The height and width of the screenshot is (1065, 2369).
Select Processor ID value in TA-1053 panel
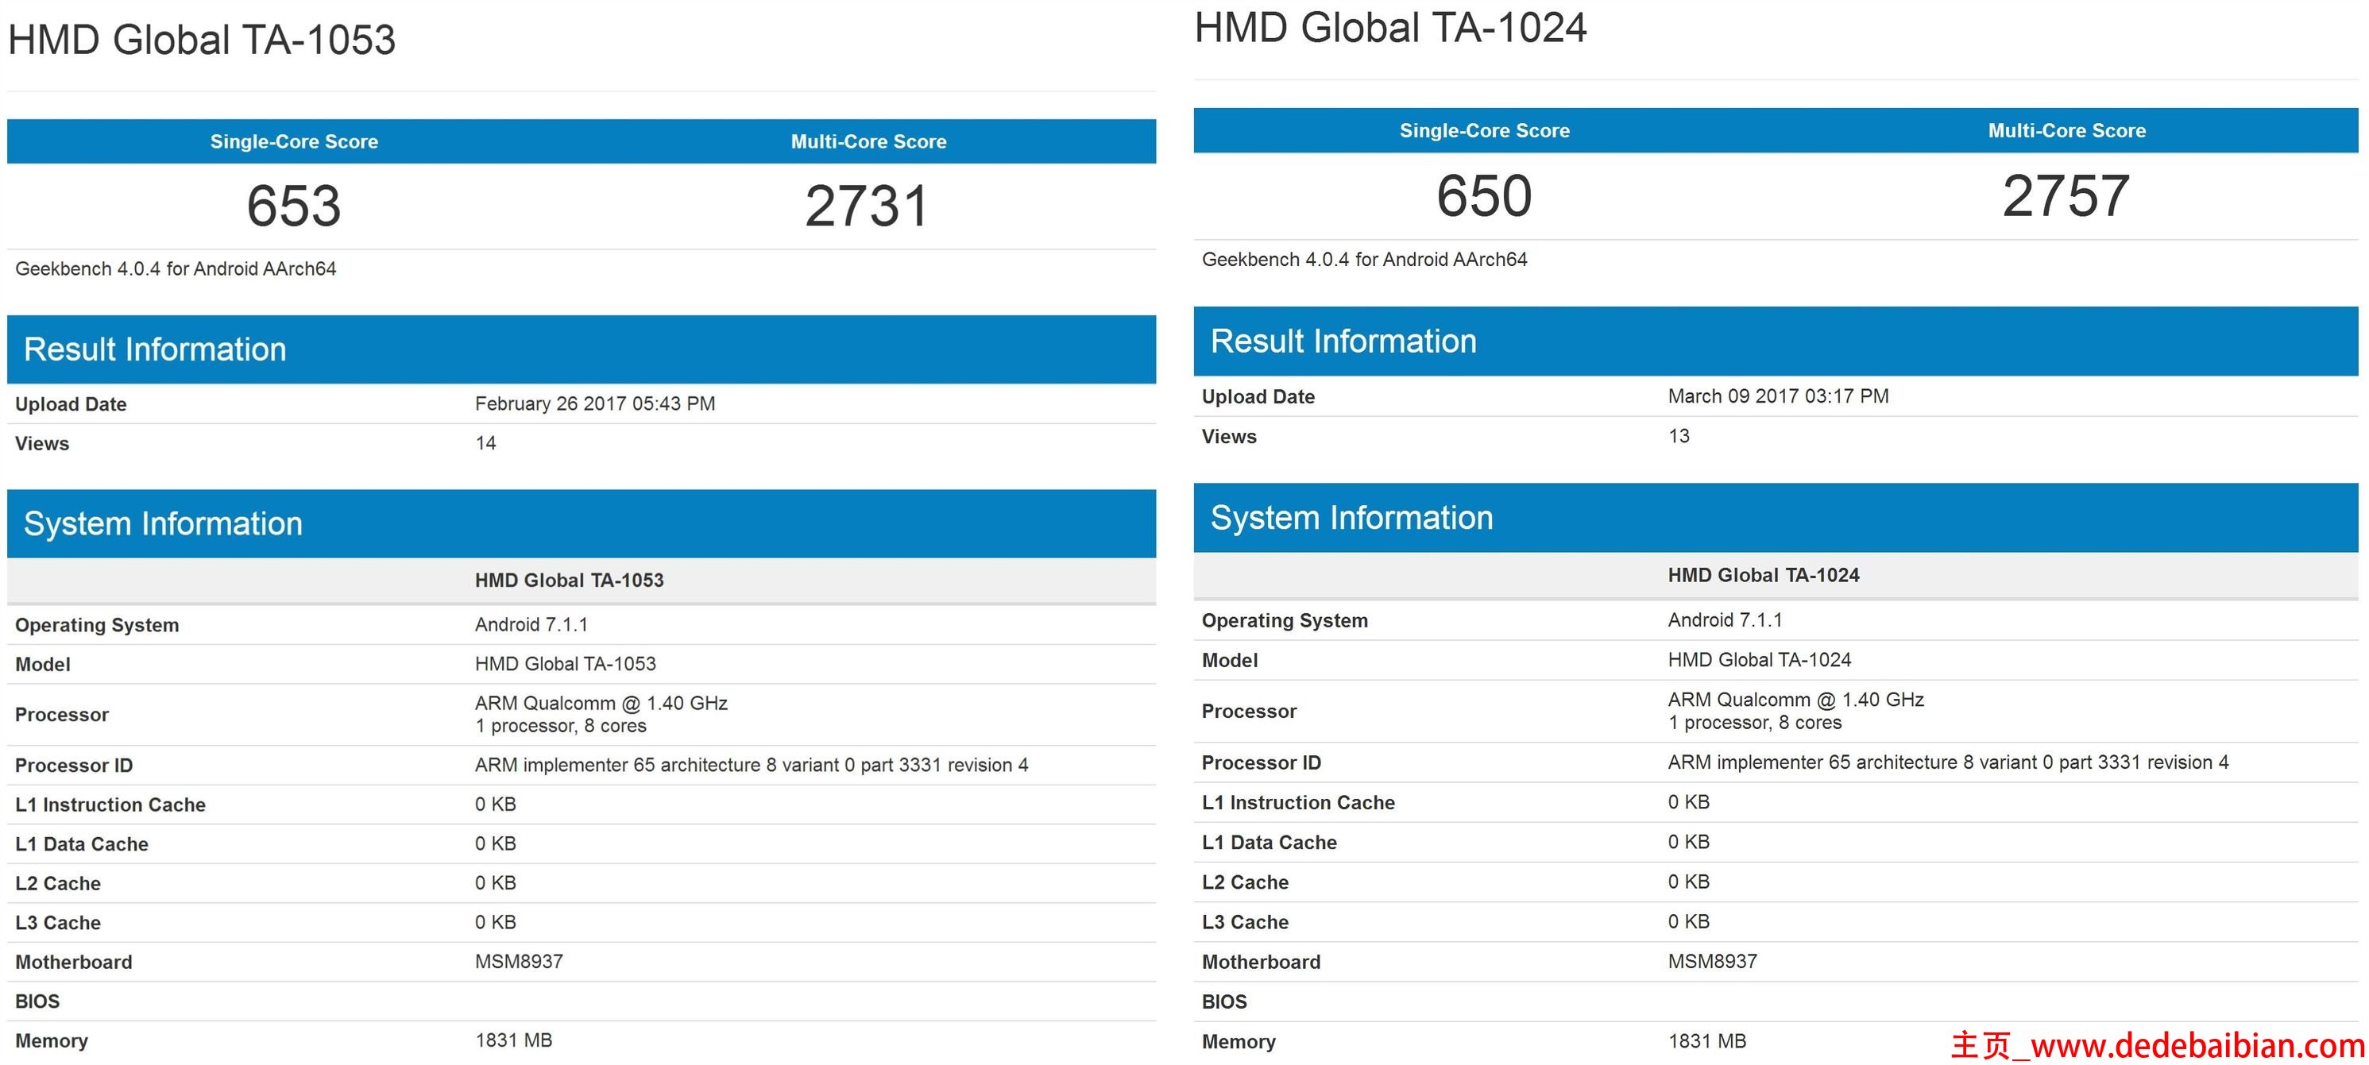coord(752,765)
